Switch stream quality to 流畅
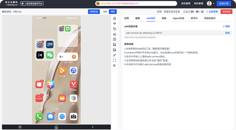The width and height of the screenshot is (236, 130). click(x=105, y=12)
